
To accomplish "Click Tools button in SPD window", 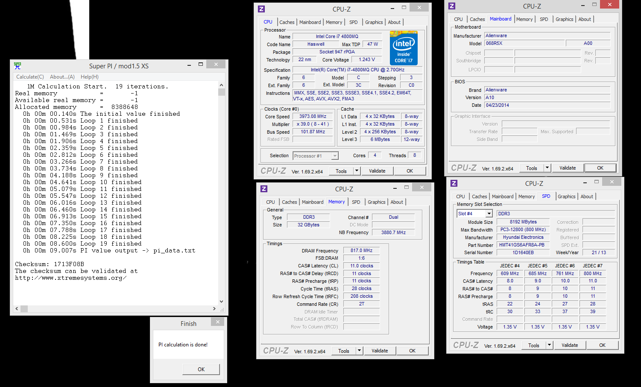I will click(x=534, y=345).
